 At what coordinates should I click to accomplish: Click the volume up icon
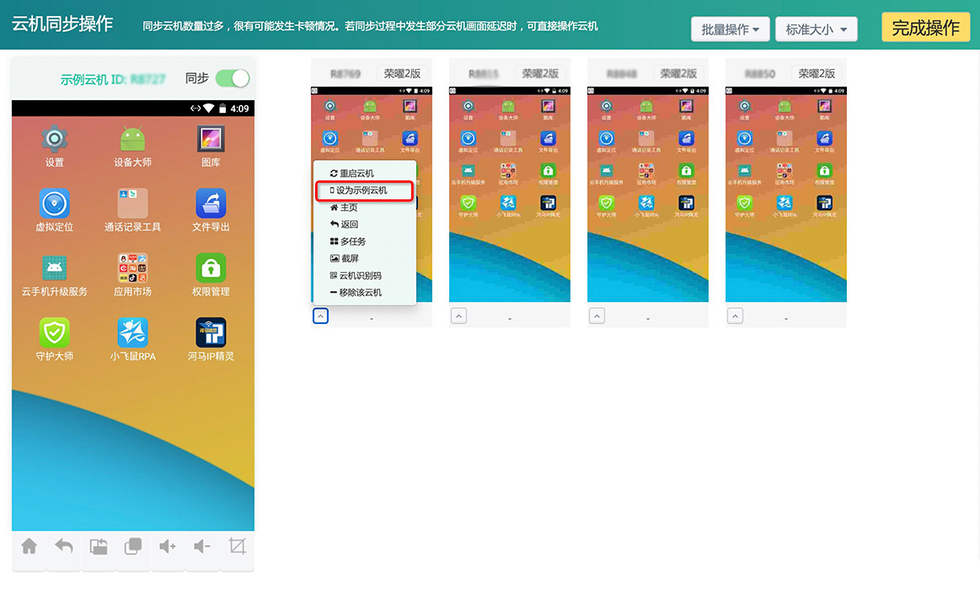tap(168, 547)
